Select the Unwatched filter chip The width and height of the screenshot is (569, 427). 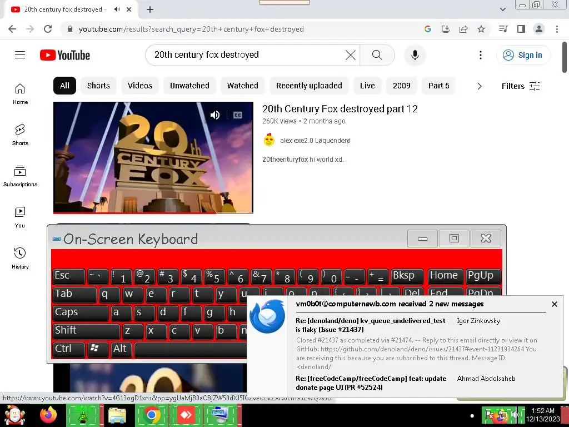click(x=190, y=86)
